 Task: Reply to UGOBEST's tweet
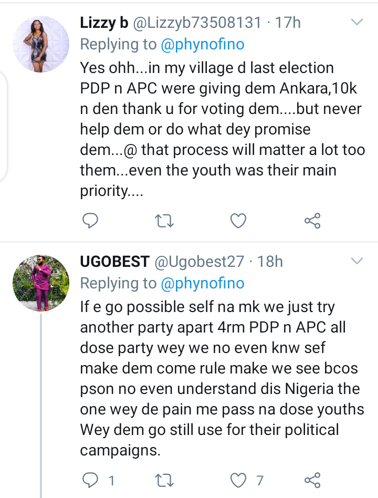(91, 480)
